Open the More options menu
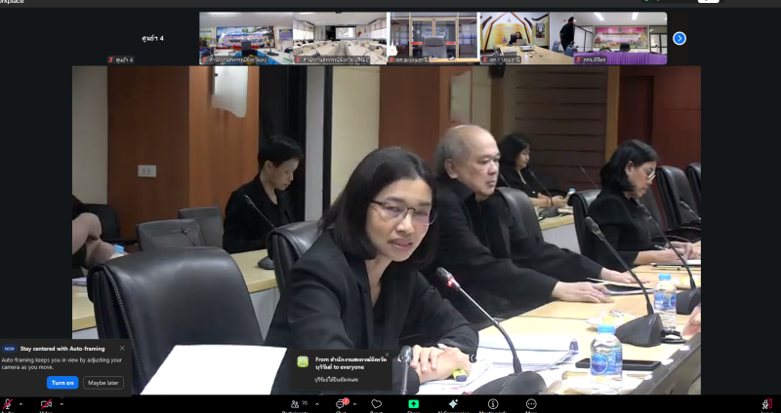 click(x=531, y=404)
